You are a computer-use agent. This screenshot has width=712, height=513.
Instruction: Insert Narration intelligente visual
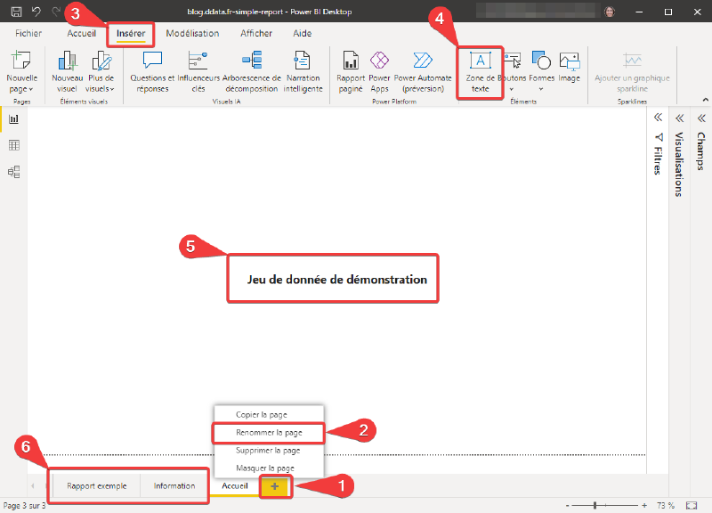click(x=303, y=72)
